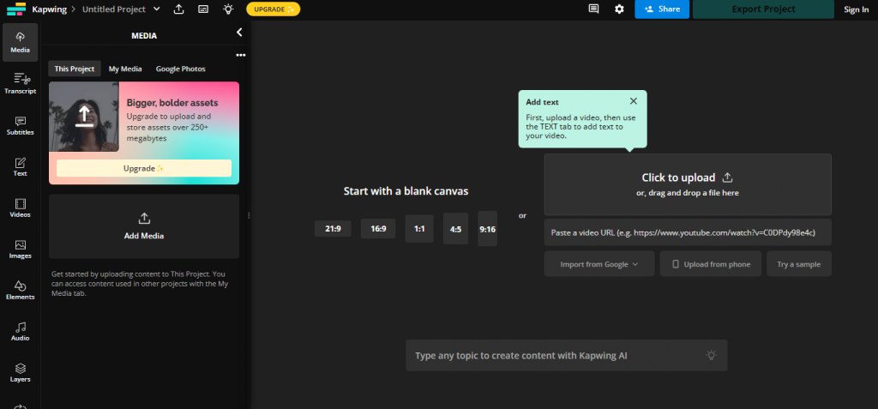This screenshot has width=878, height=409.
Task: Switch to the Google Photos tab
Action: point(180,69)
